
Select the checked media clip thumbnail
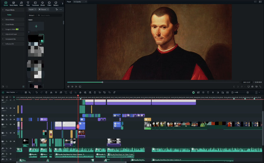point(36,39)
